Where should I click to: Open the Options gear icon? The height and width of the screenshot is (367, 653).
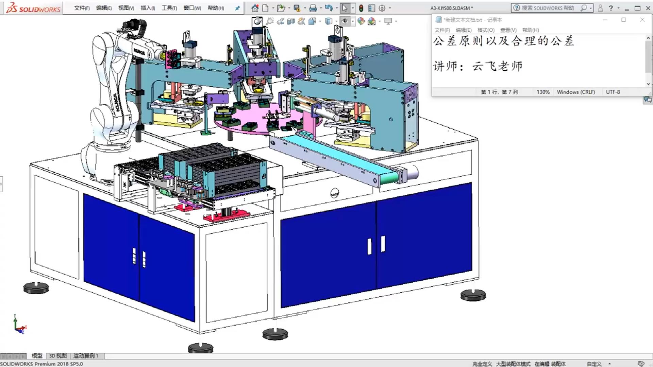pos(382,8)
